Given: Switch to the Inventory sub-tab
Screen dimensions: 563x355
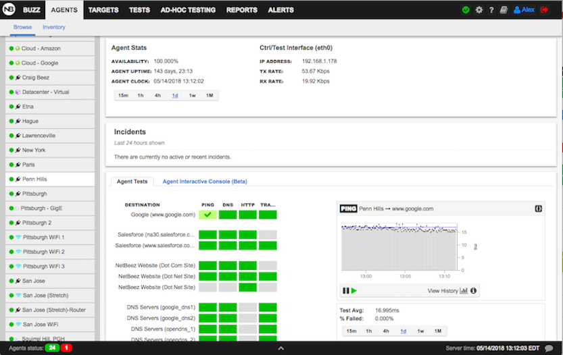Looking at the screenshot, I should [x=54, y=27].
